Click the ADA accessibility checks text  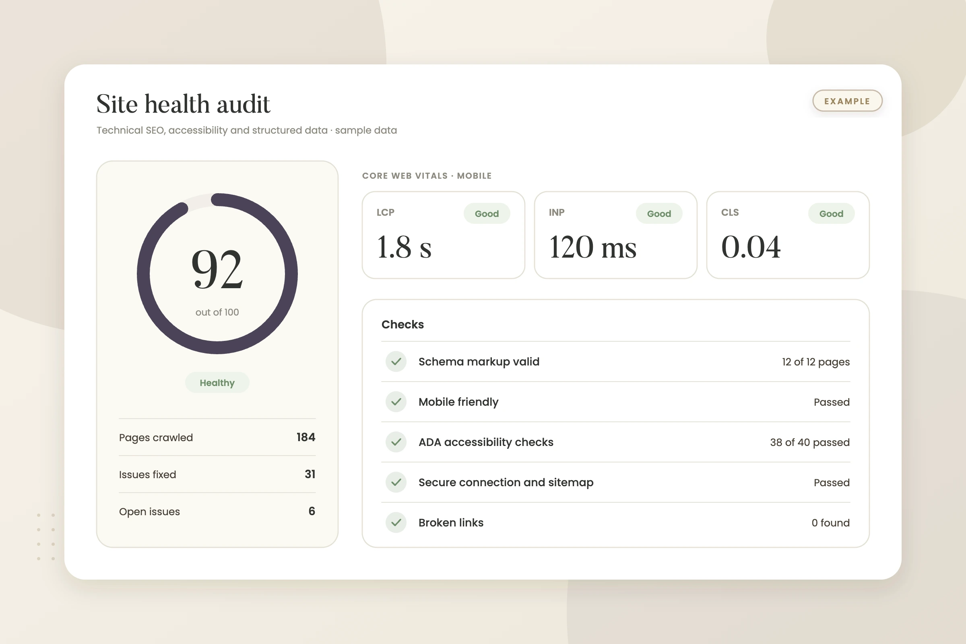486,442
